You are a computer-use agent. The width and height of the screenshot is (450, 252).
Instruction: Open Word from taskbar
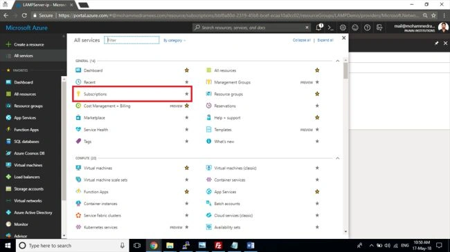point(251,245)
